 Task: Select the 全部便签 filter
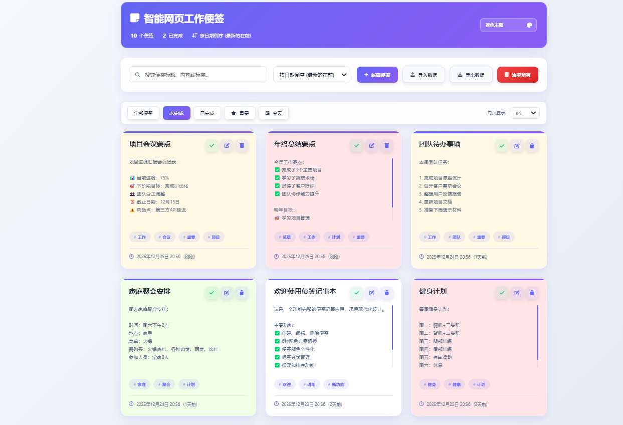143,113
